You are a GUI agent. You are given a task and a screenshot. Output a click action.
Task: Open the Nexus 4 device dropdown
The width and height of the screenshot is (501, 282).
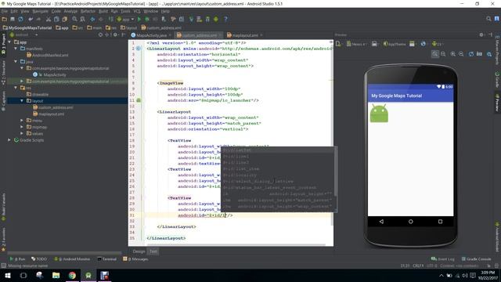(357, 44)
